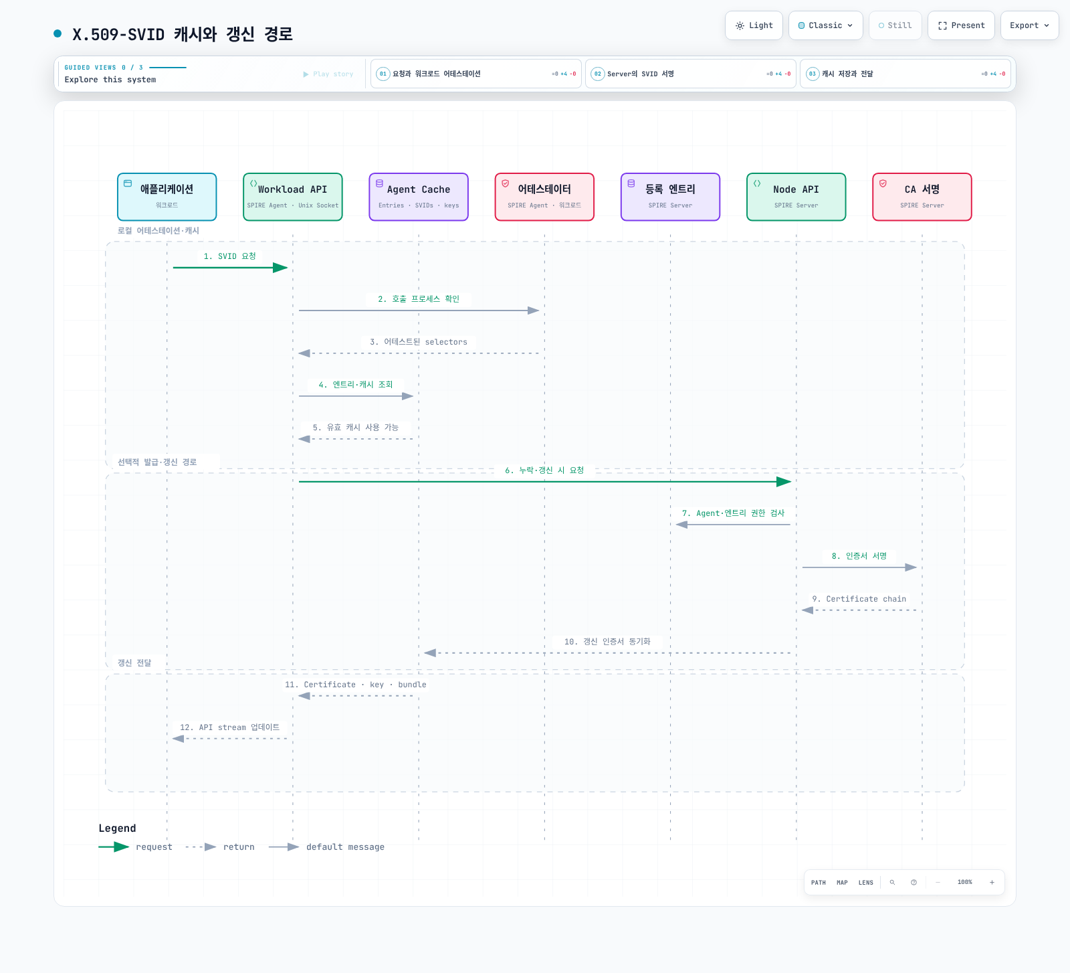Select message 7. Agent·엔트리 권한 검사
The width and height of the screenshot is (1070, 973).
(733, 513)
